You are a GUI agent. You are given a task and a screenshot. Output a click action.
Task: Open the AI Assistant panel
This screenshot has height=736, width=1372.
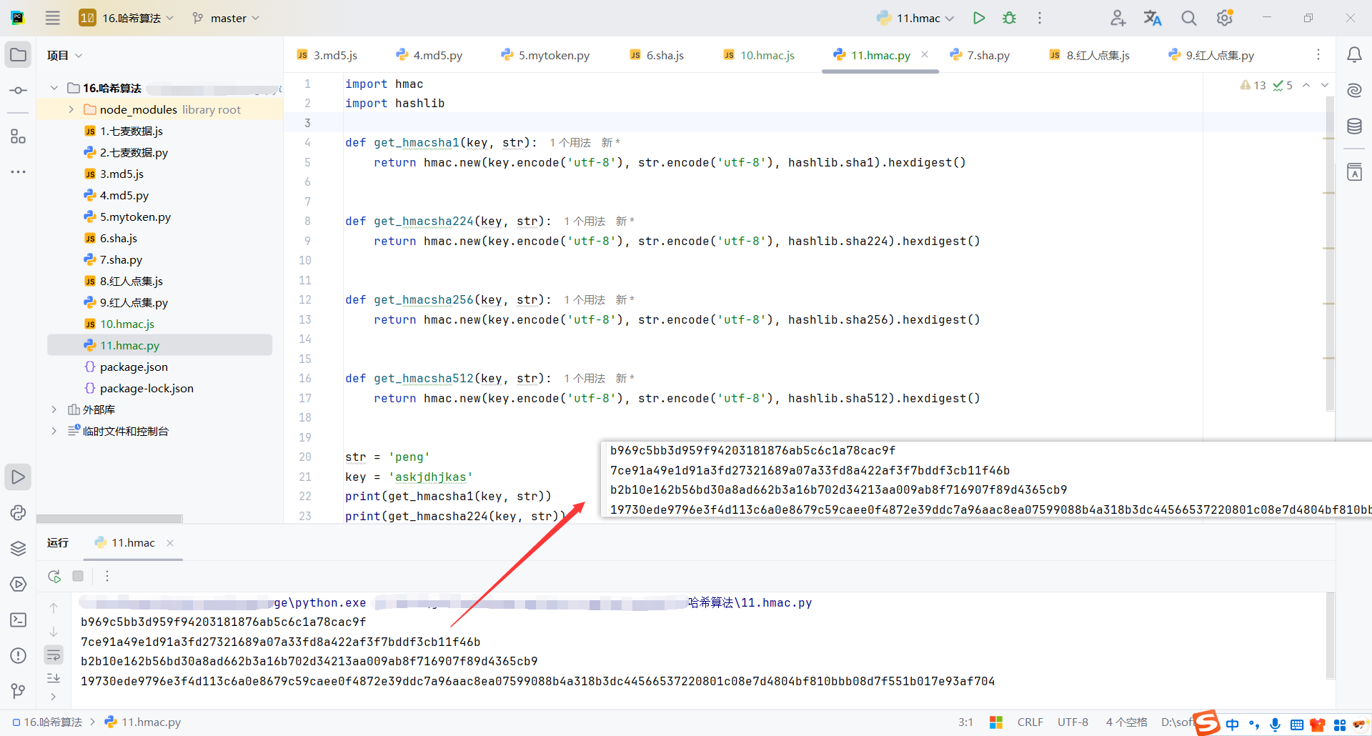click(x=1354, y=91)
